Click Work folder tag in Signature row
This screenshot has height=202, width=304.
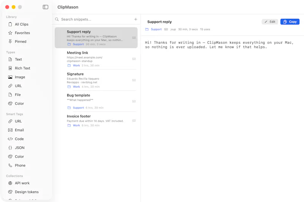pyautogui.click(x=74, y=87)
